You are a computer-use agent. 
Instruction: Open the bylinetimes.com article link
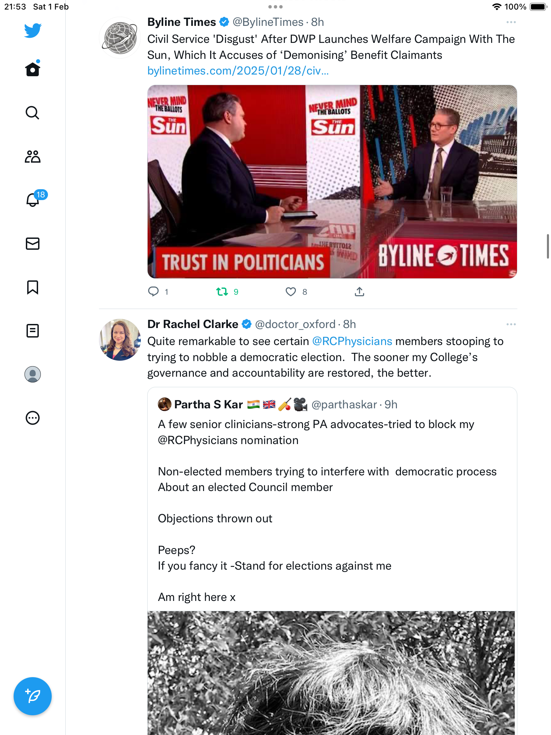(x=238, y=71)
